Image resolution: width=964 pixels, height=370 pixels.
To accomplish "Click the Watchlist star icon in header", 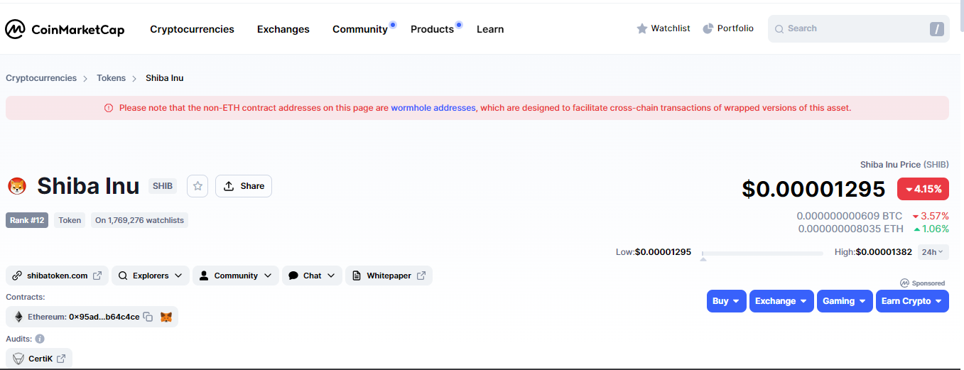I will tap(642, 28).
